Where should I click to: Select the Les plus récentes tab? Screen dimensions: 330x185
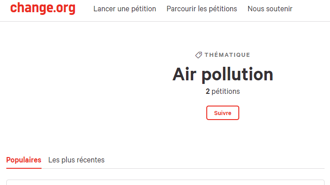click(76, 160)
